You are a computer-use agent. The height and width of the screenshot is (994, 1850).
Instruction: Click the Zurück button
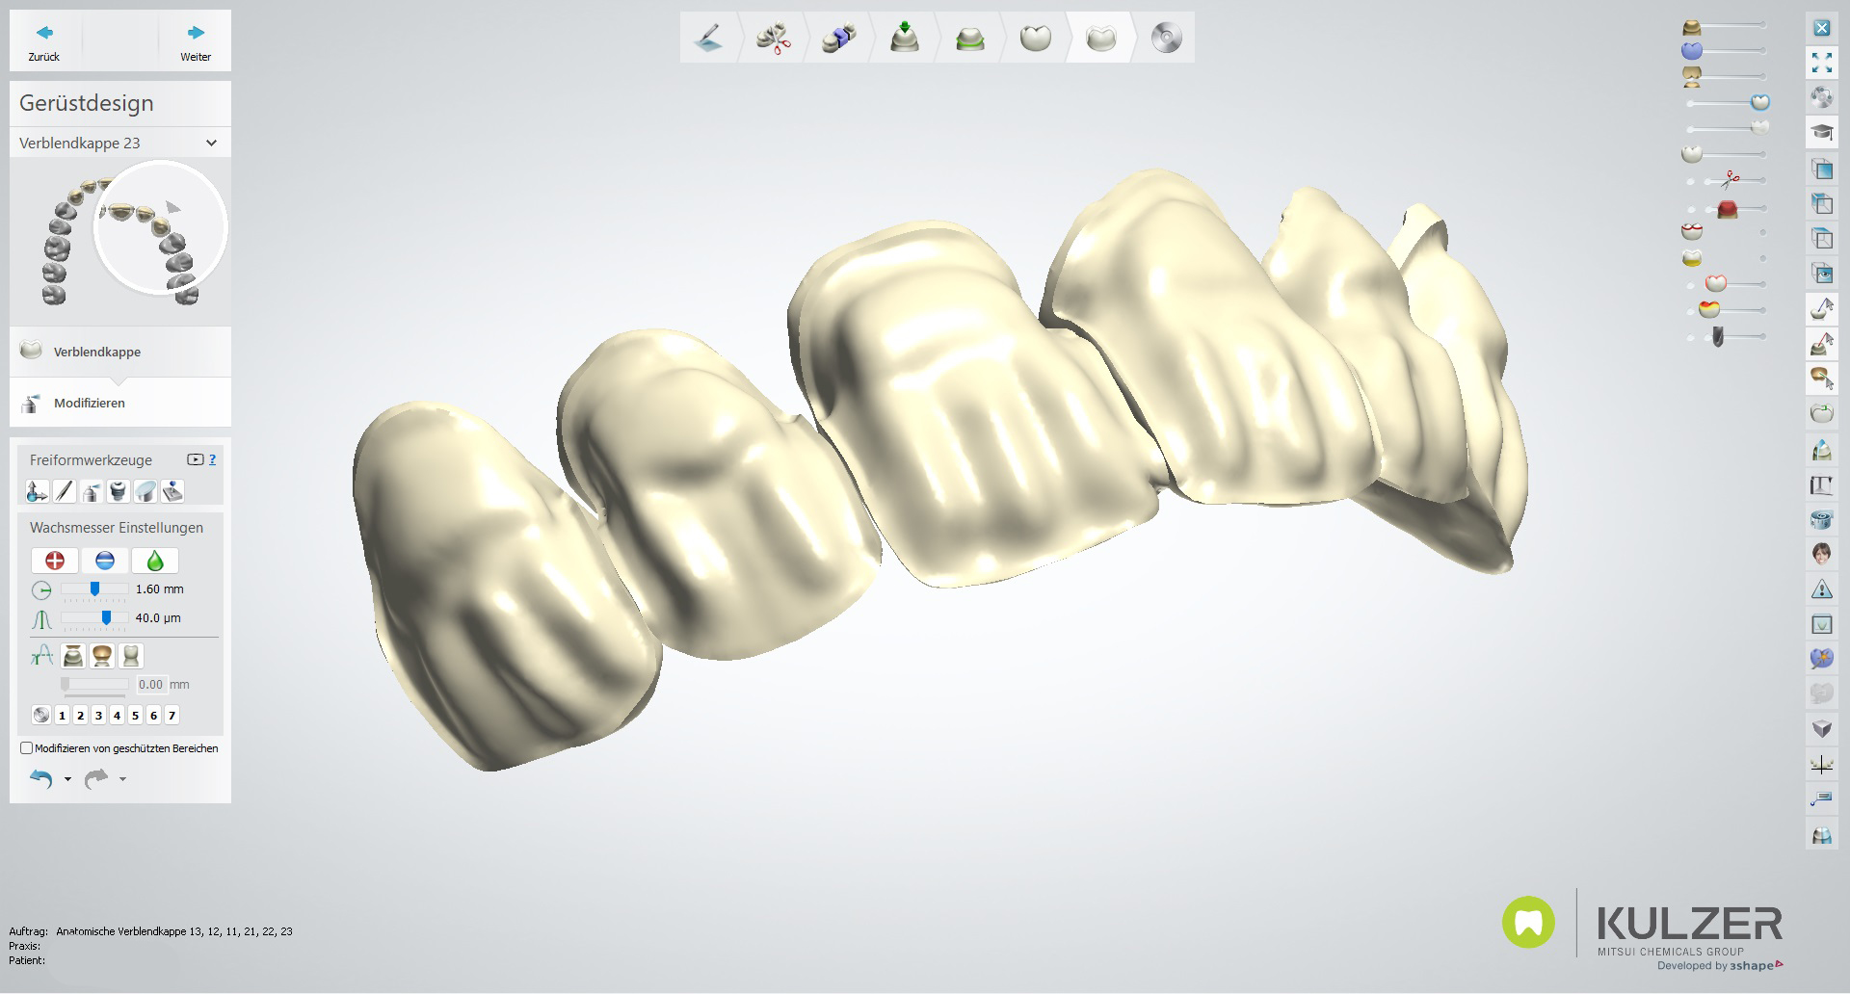pyautogui.click(x=44, y=41)
